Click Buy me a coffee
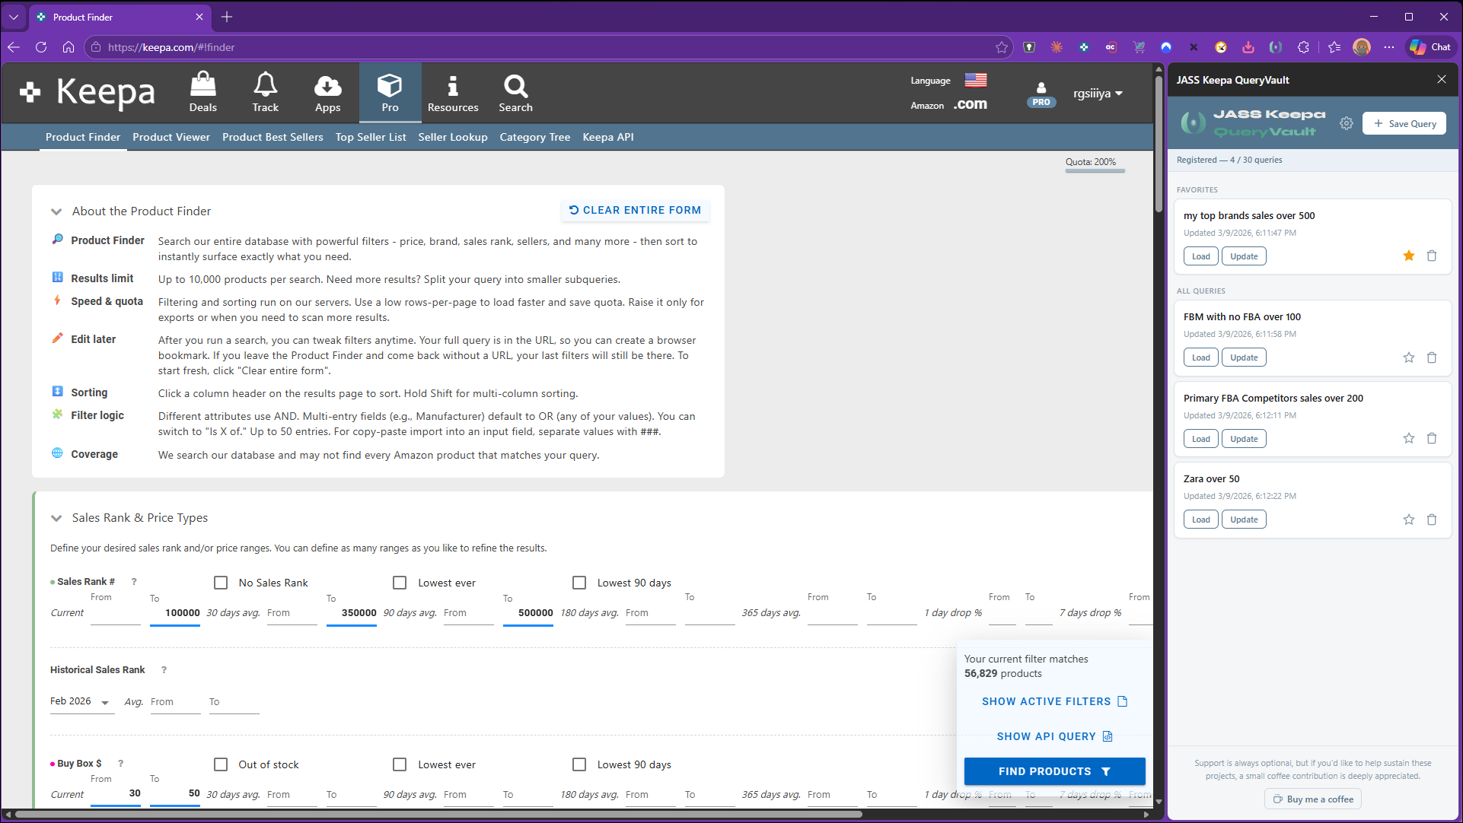1463x823 pixels. click(x=1313, y=799)
